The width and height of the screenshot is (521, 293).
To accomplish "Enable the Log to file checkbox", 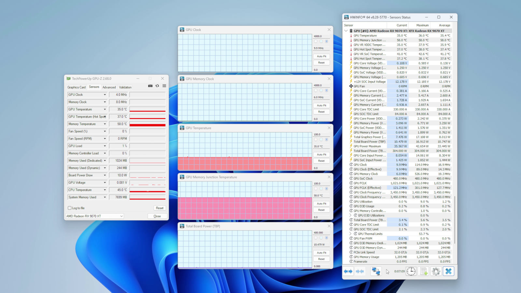I will (69, 208).
